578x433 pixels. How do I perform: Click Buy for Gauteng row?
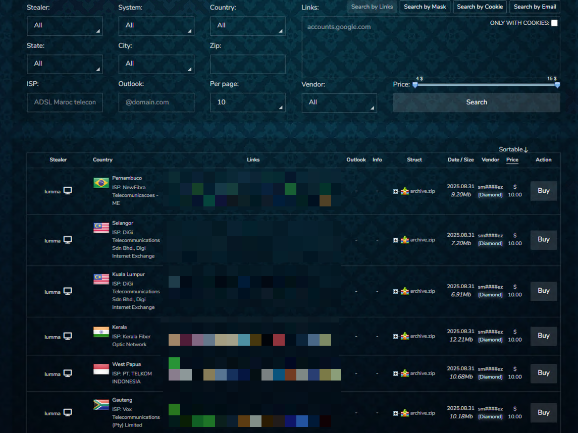(543, 413)
